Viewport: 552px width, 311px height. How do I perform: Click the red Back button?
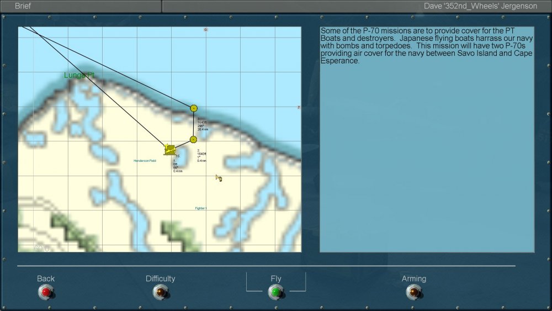point(46,292)
